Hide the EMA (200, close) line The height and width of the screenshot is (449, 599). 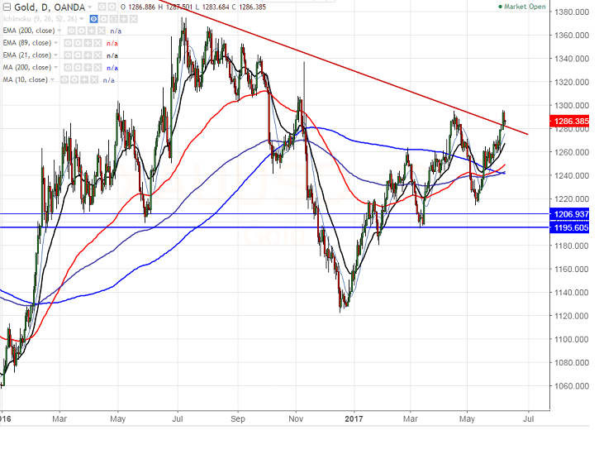click(71, 31)
